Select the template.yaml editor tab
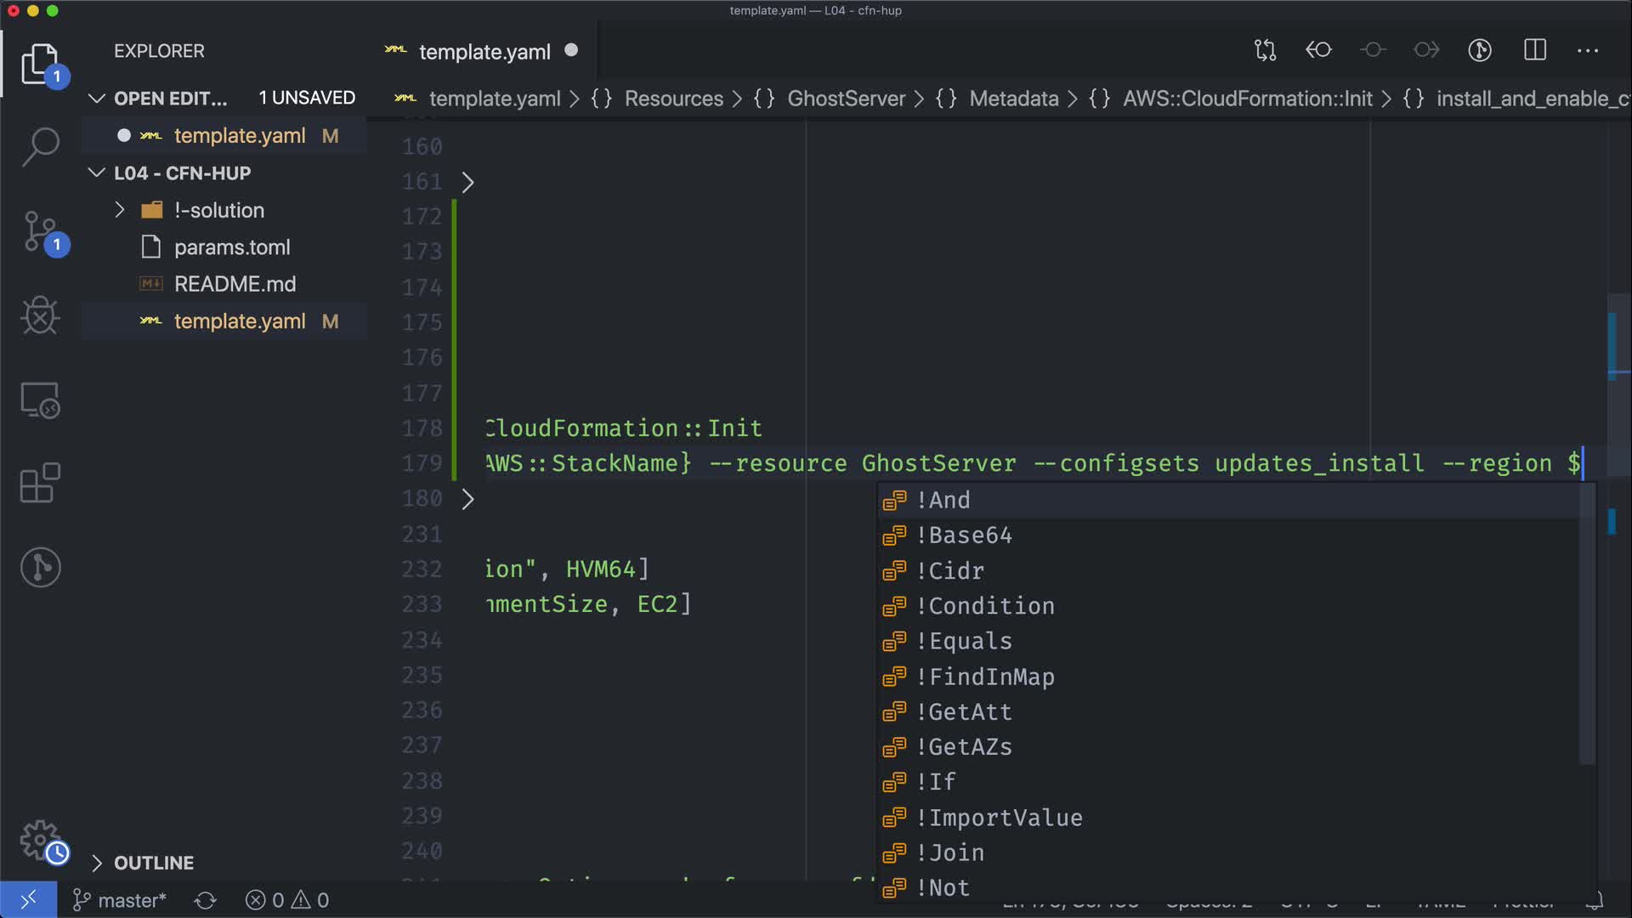 point(484,52)
